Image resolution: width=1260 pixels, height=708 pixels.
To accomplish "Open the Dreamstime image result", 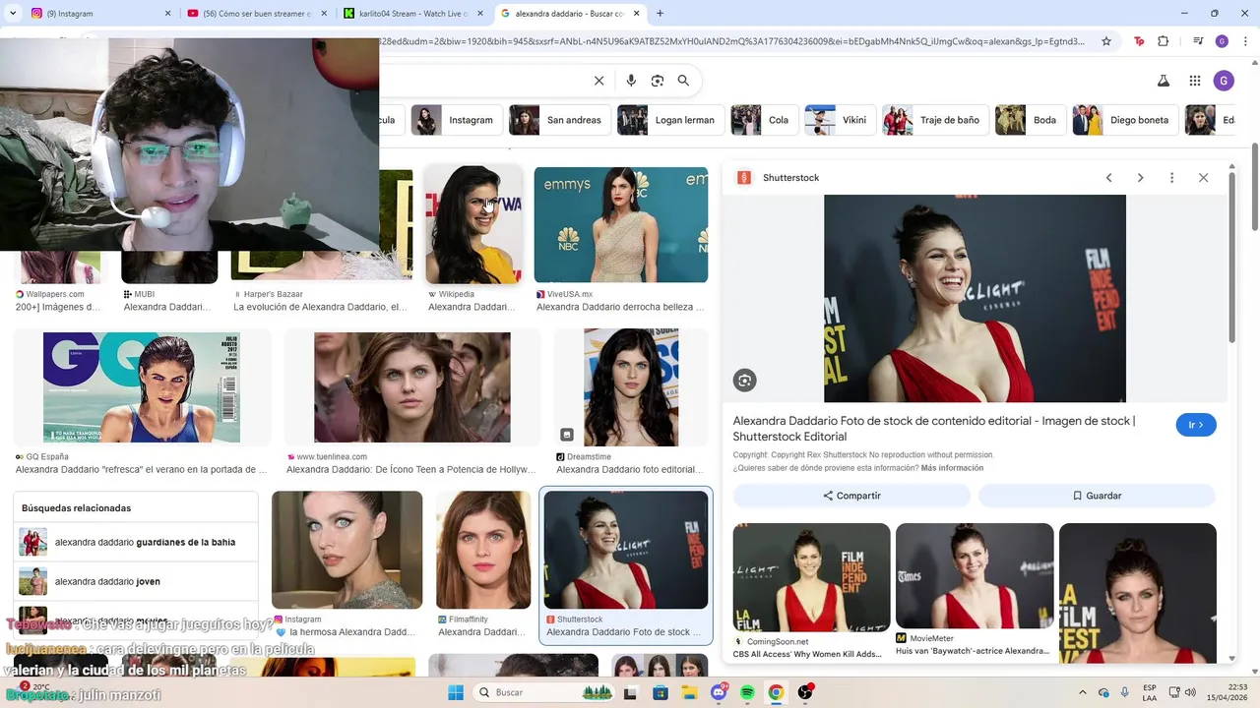I will [631, 387].
